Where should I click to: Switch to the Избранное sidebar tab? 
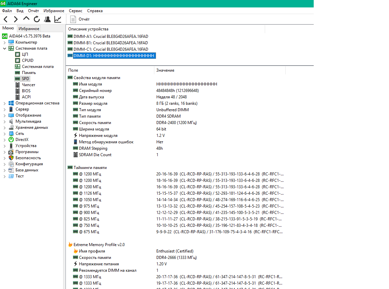(x=29, y=28)
